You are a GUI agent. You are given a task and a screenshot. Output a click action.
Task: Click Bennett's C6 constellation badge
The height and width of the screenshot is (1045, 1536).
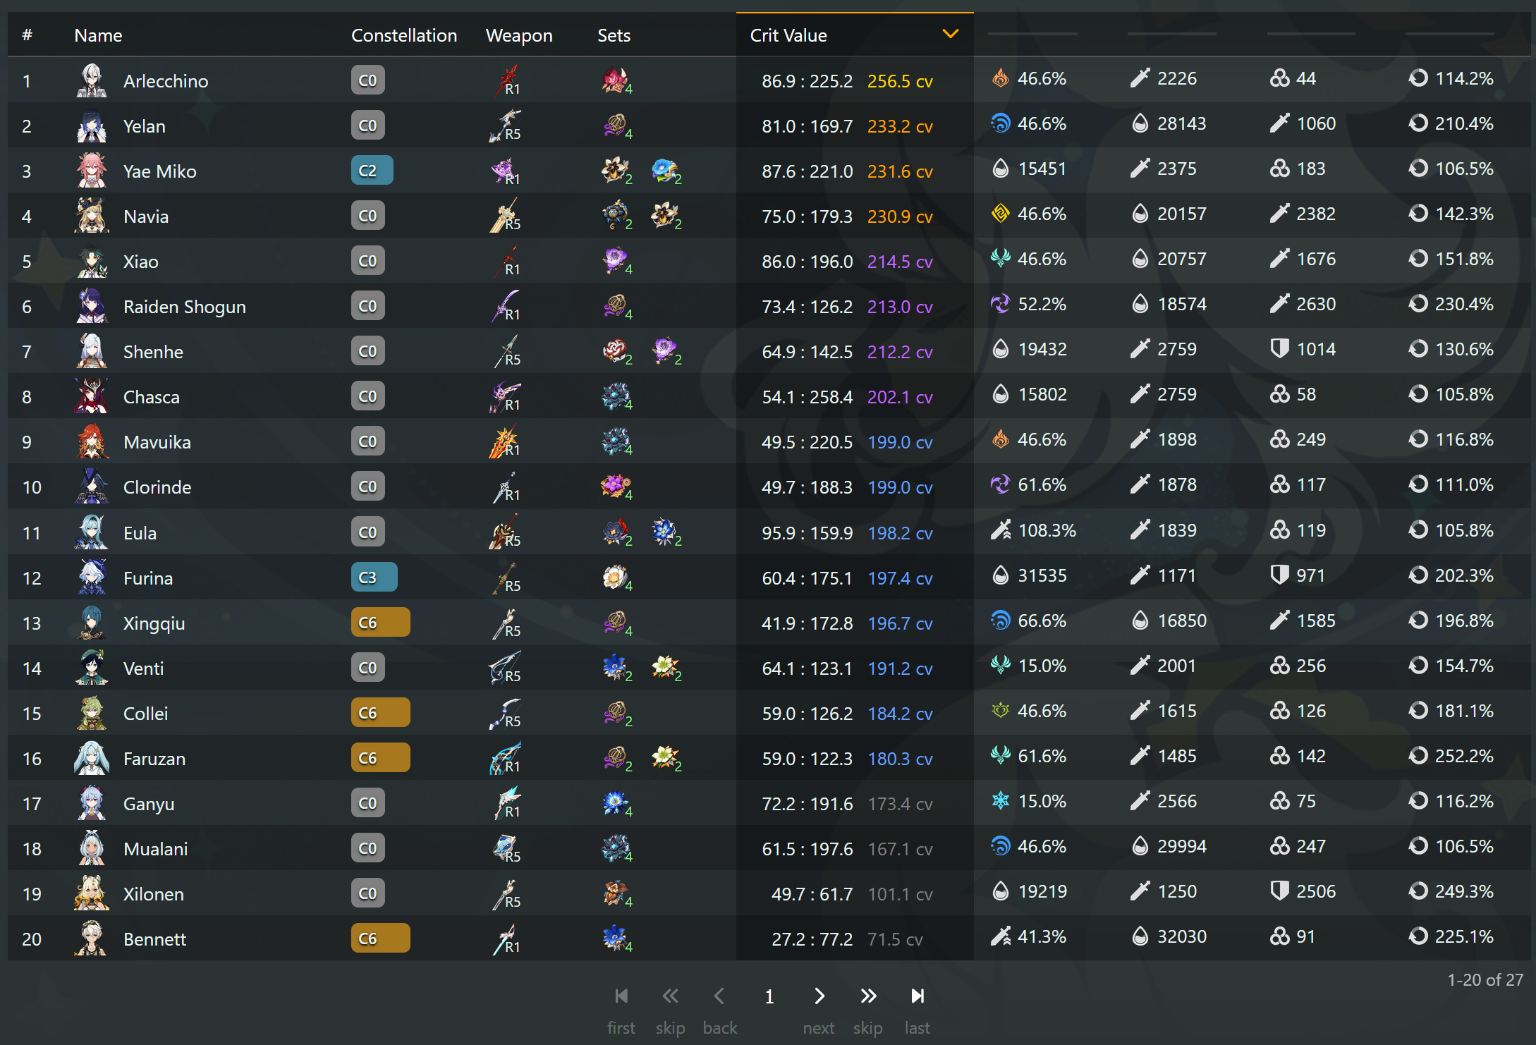coord(380,939)
